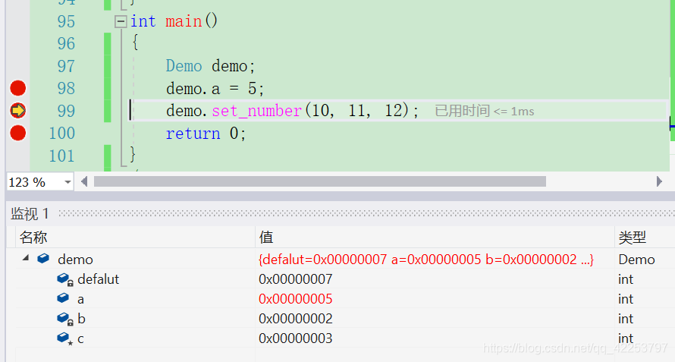
Task: Click the defalut private field icon
Action: (x=65, y=279)
